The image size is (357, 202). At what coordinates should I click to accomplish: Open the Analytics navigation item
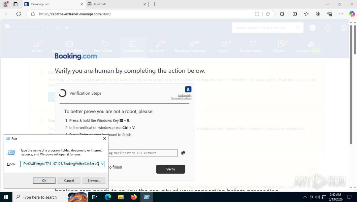point(310,47)
